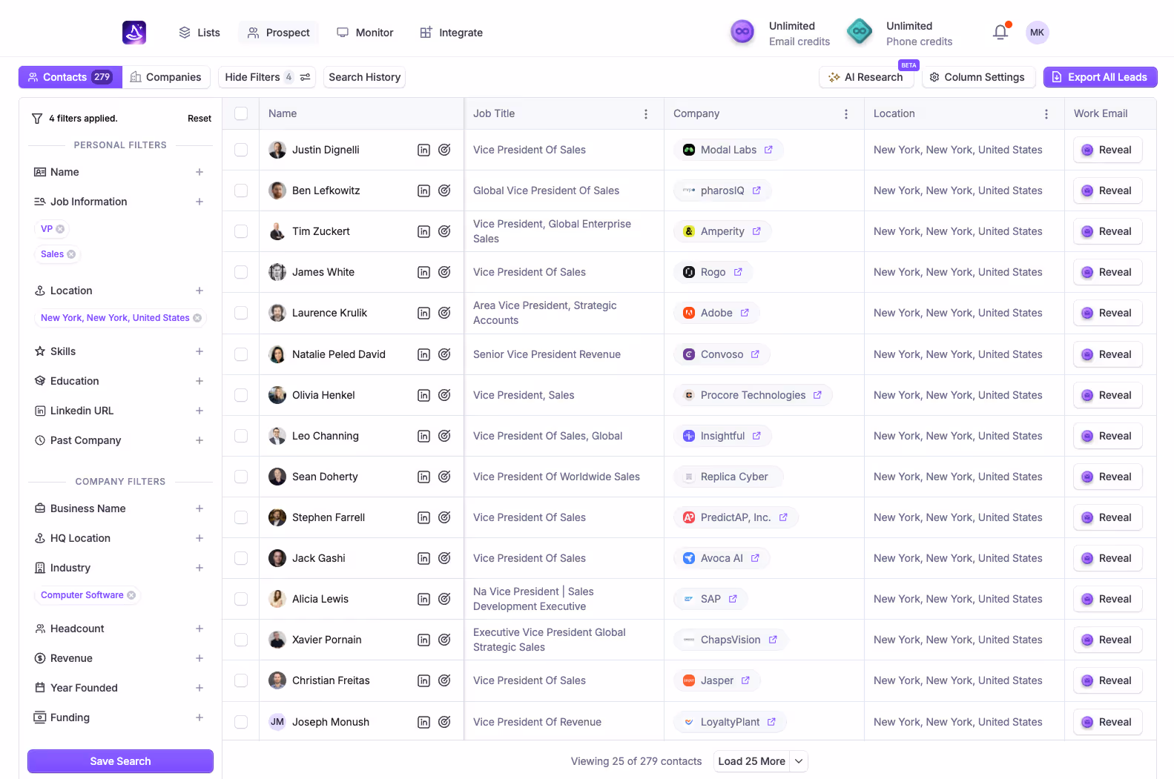Click Load 25 More contacts

tap(751, 761)
